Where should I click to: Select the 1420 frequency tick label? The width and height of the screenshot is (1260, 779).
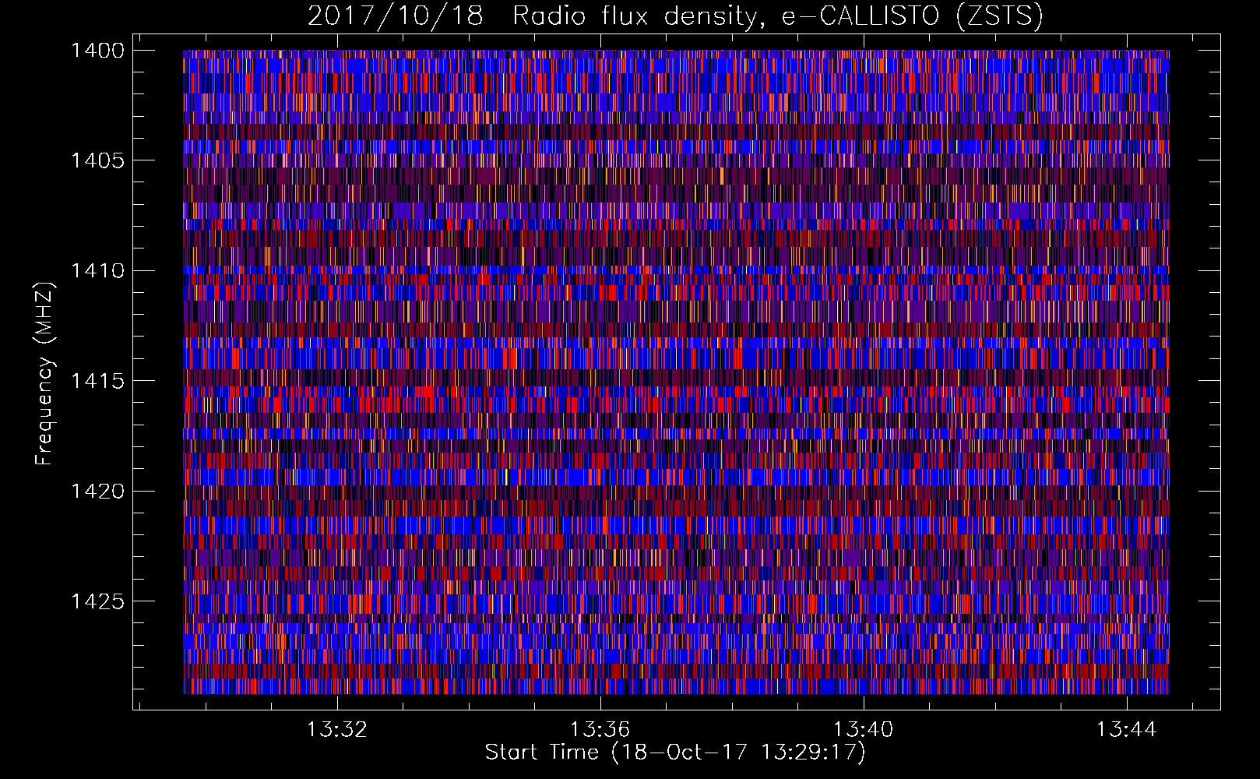click(97, 491)
